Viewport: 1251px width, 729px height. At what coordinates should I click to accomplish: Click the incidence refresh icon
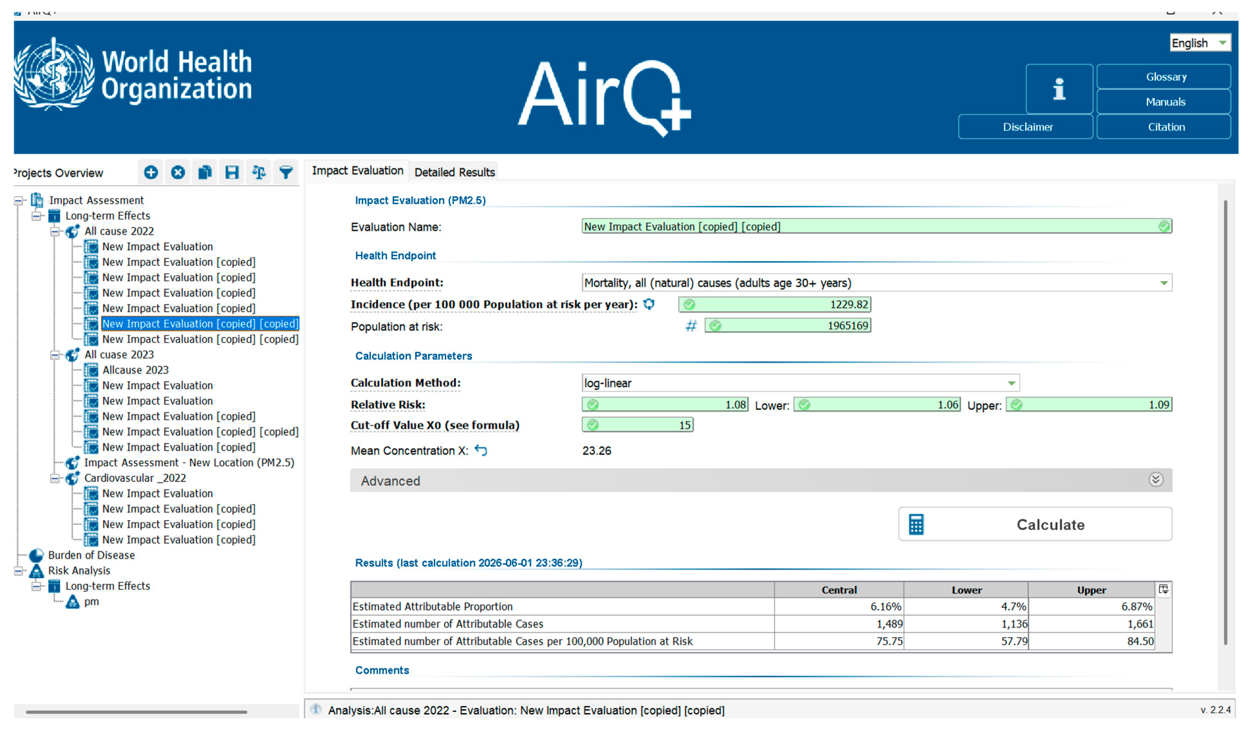pyautogui.click(x=649, y=304)
